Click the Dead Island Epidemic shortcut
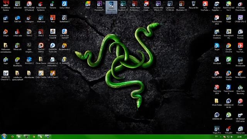Viewport: 247px width, 139px height. click(41, 6)
